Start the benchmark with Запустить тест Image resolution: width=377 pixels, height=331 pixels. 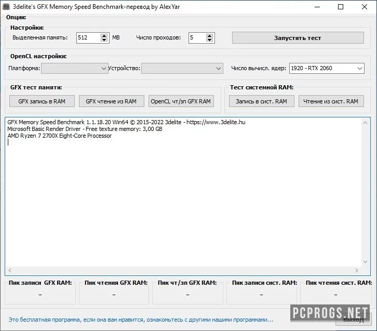coord(298,38)
